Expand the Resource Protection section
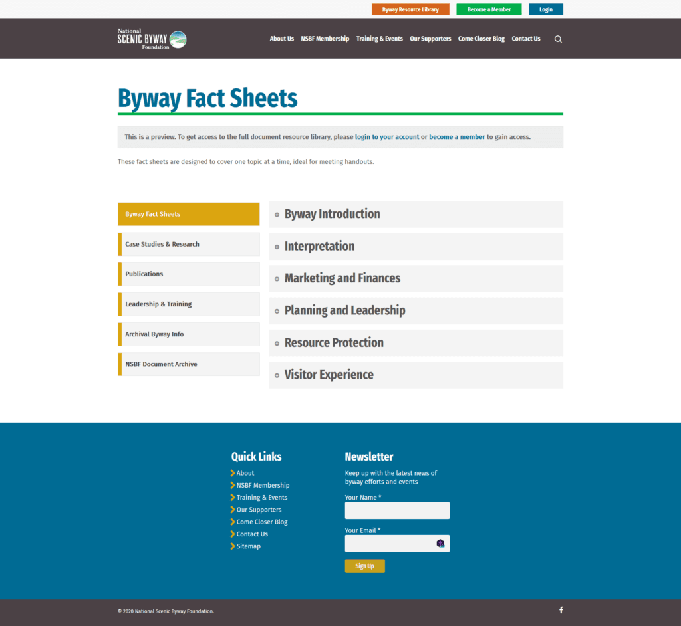 [x=334, y=343]
